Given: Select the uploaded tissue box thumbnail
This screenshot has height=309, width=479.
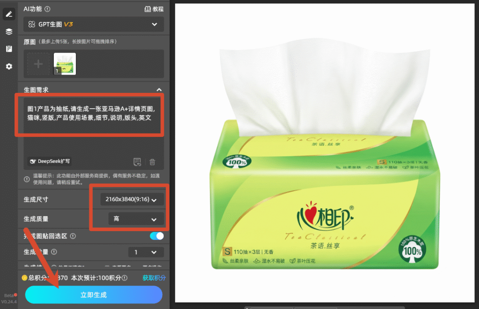Looking at the screenshot, I should pyautogui.click(x=65, y=63).
